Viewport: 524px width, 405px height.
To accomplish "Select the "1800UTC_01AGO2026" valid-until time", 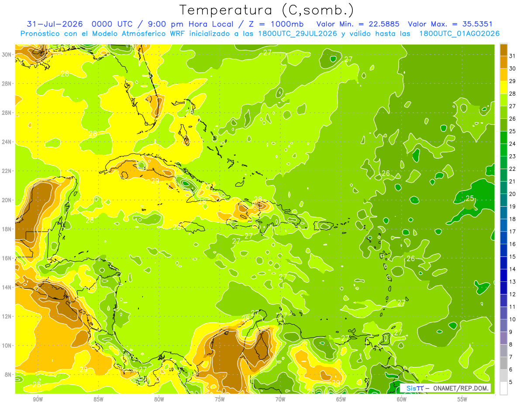I will pos(459,34).
